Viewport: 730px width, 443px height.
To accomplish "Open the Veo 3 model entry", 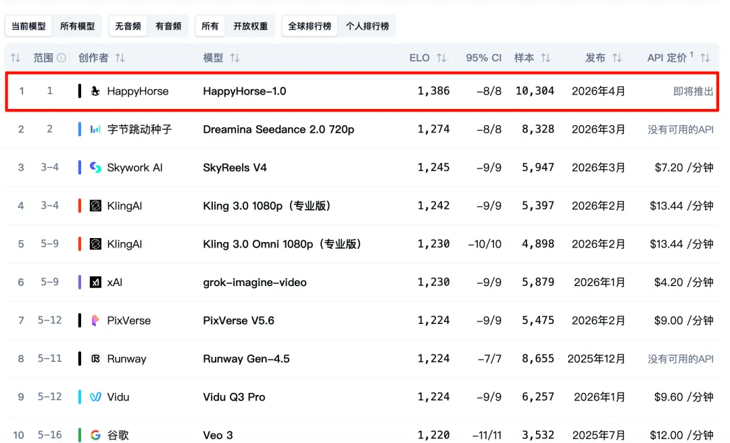I will click(x=218, y=435).
